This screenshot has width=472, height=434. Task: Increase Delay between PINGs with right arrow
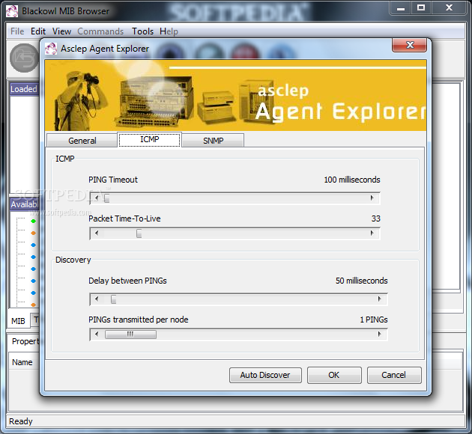click(x=380, y=299)
